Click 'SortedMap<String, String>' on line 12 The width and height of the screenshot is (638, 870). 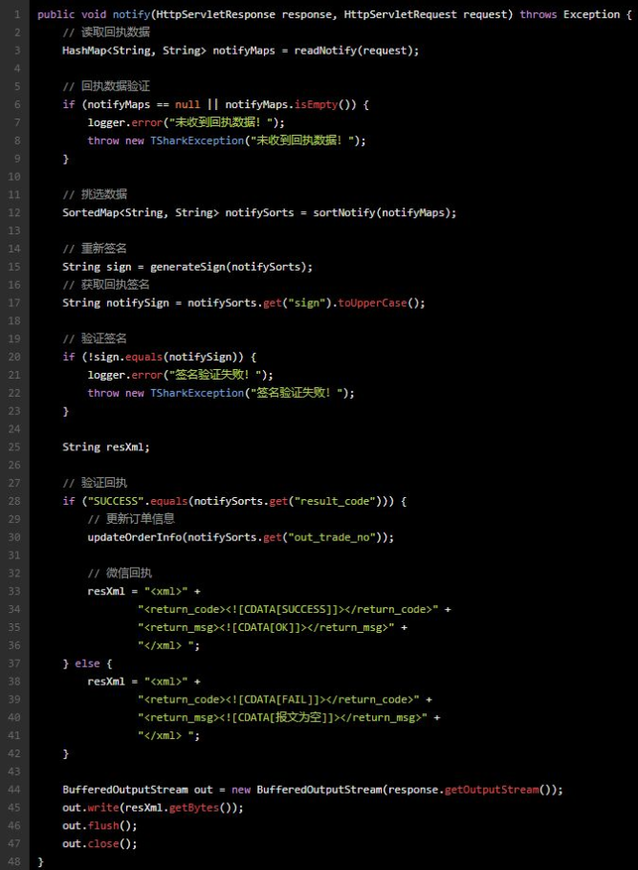(x=141, y=212)
